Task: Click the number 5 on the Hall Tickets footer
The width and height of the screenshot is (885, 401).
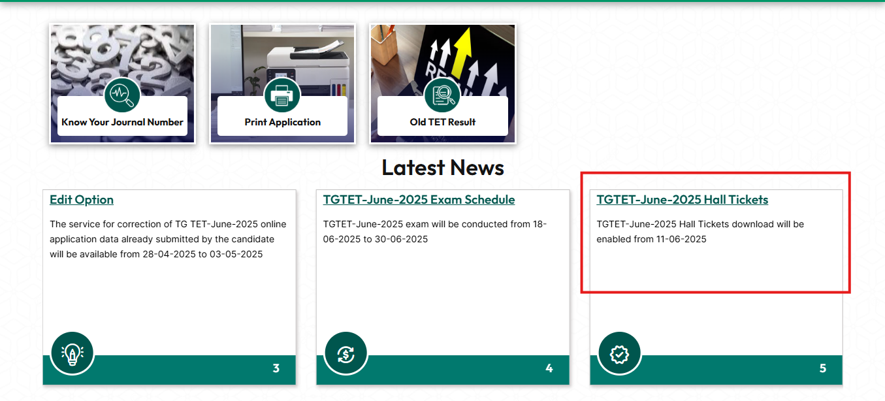Action: 822,368
